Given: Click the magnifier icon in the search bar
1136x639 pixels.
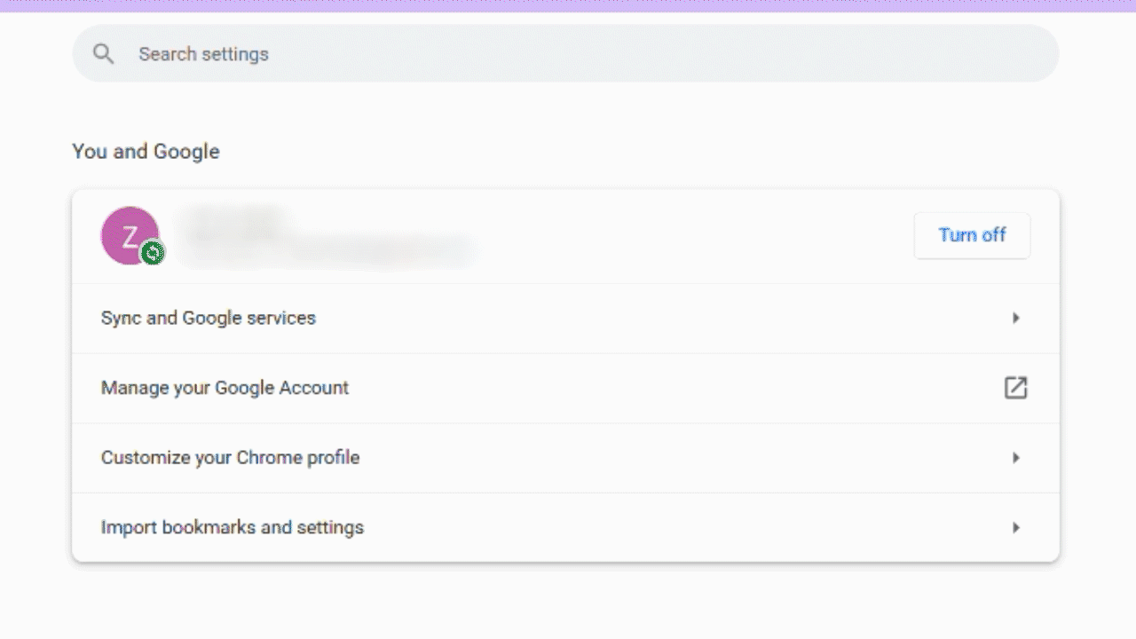Looking at the screenshot, I should tap(104, 54).
